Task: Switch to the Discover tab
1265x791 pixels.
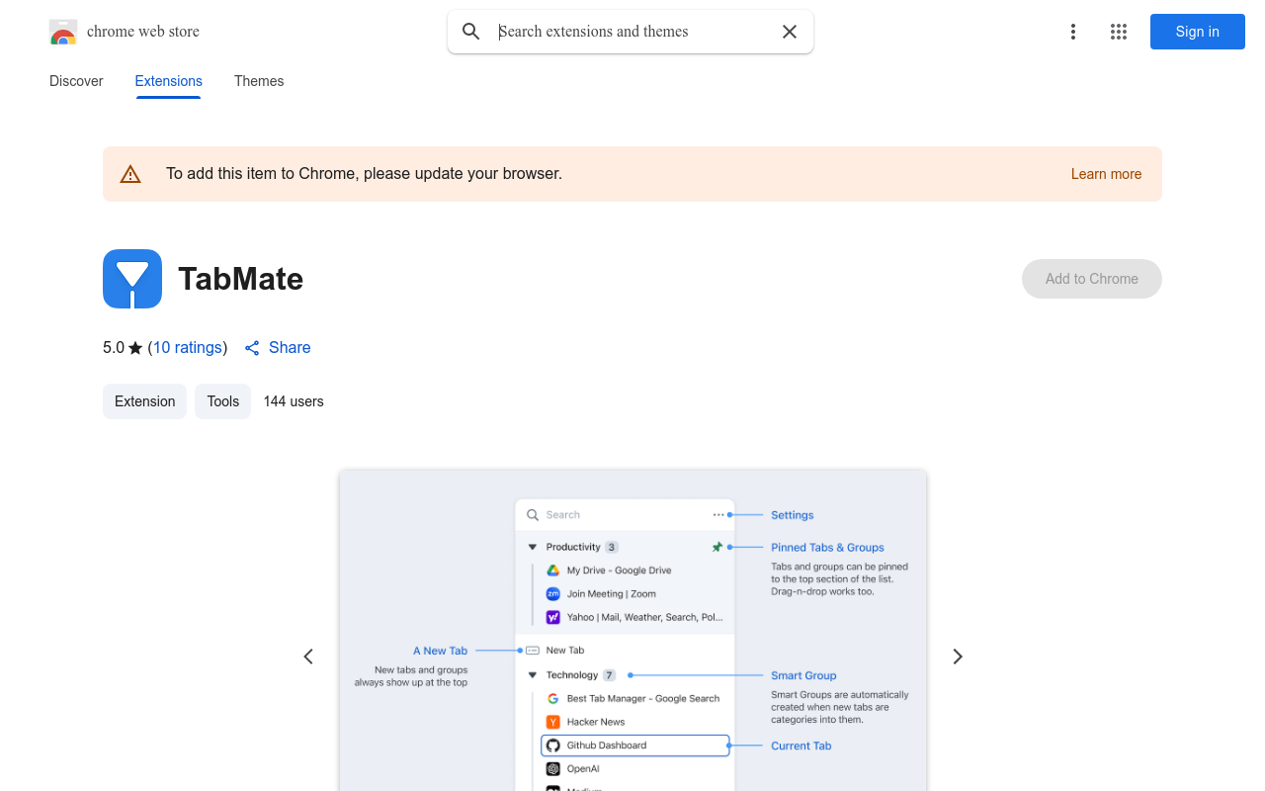Action: click(76, 81)
